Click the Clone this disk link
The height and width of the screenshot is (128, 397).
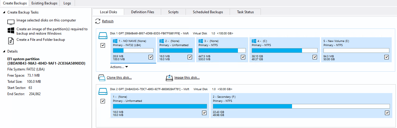119,78
